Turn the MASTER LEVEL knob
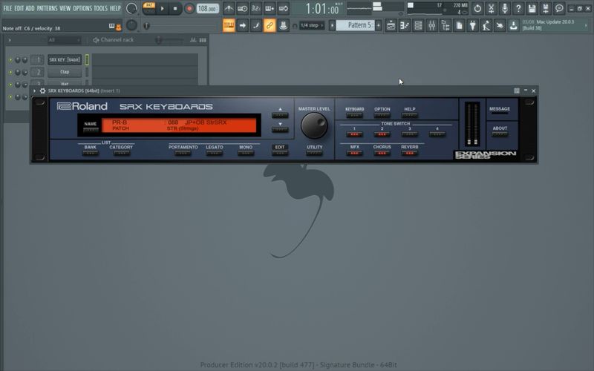The image size is (594, 371). tap(314, 126)
